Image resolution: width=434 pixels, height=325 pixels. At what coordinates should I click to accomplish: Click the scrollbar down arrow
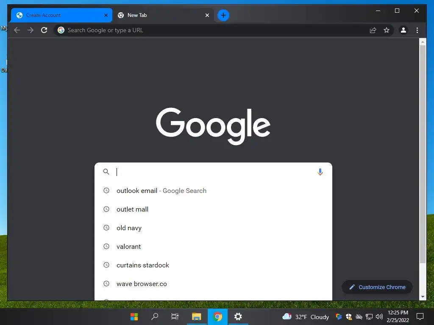pyautogui.click(x=423, y=297)
